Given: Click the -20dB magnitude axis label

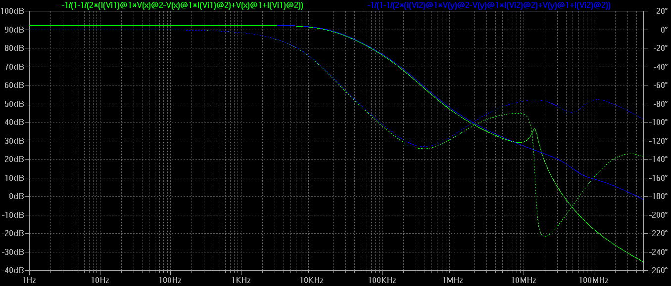Looking at the screenshot, I should (13, 233).
